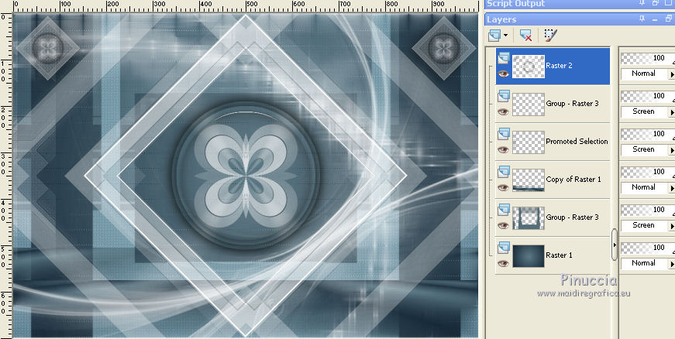Screen dimensions: 675x339
Task: Click the Promoted Selection opacity slider
Action: tap(648, 134)
